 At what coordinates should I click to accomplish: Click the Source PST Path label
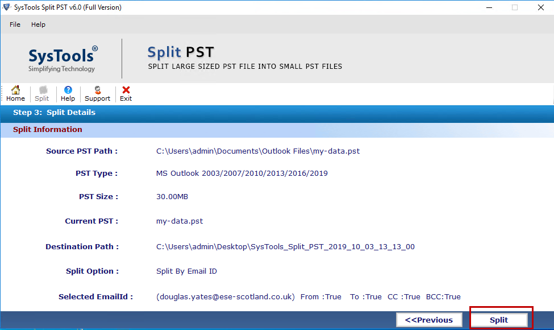pyautogui.click(x=82, y=151)
